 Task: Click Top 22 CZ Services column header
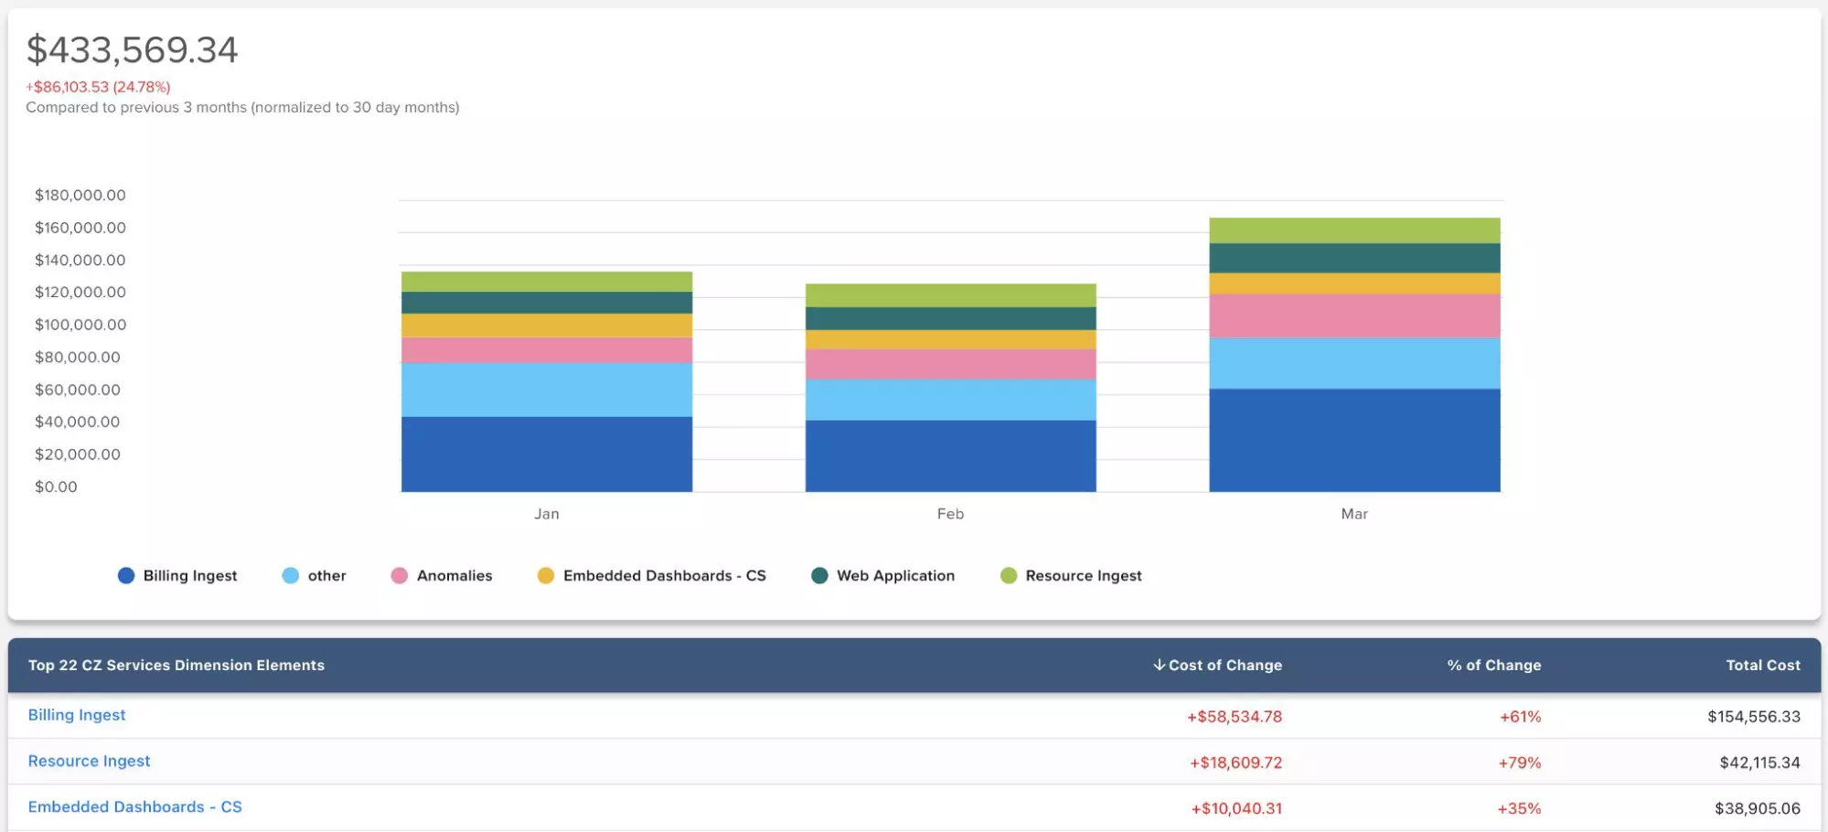tap(176, 665)
